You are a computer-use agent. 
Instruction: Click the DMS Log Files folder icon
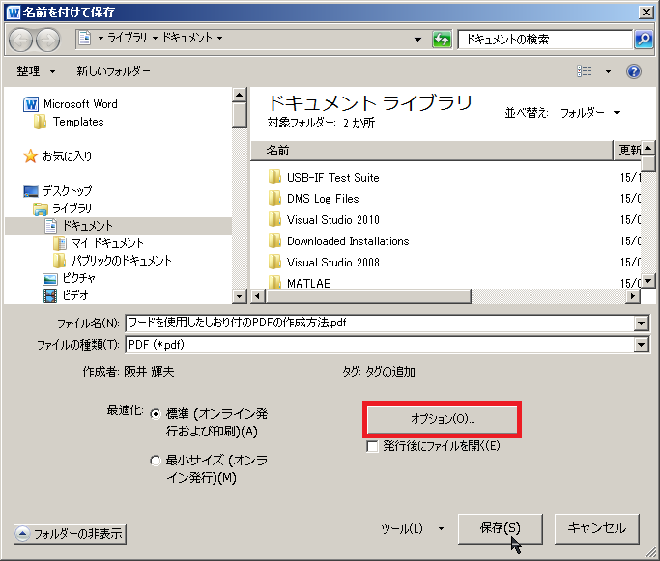click(274, 198)
